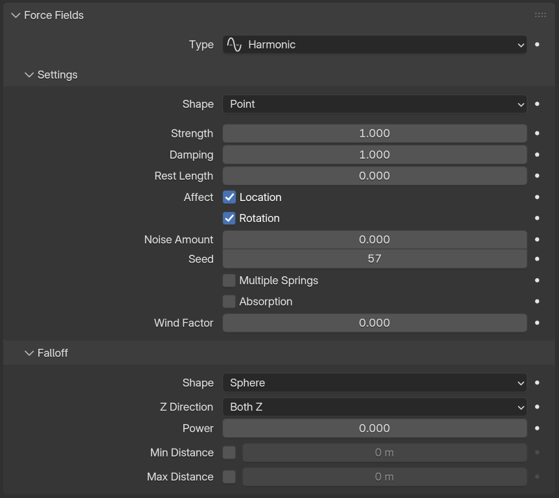The height and width of the screenshot is (498, 559).
Task: Click the animate dot next to Z Direction
Action: (x=537, y=407)
